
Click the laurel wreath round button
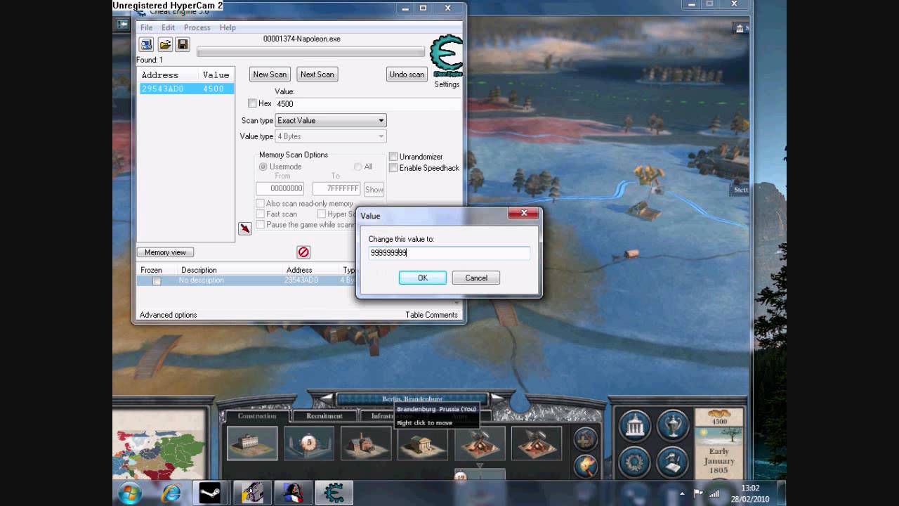(x=634, y=463)
